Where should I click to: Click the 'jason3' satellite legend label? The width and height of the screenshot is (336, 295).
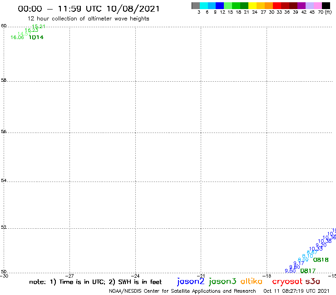(222, 281)
